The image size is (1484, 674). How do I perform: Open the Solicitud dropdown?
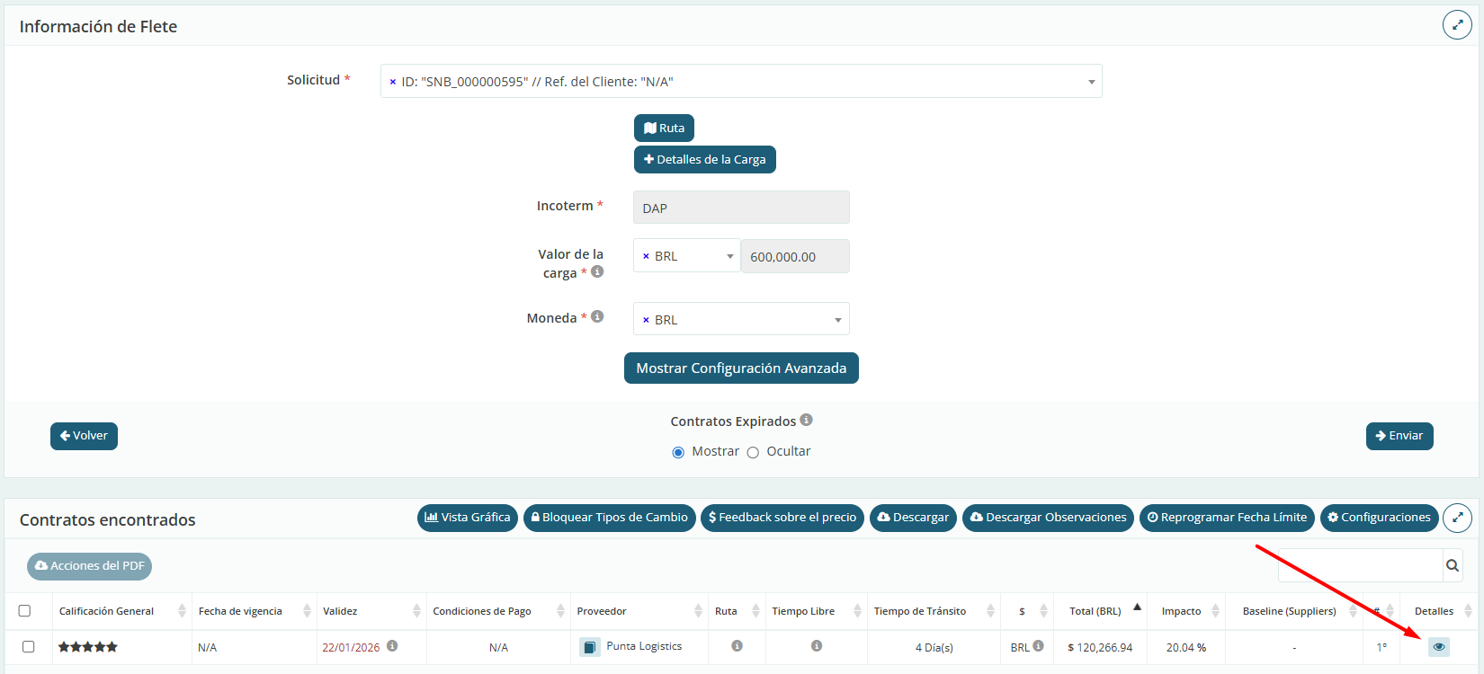tap(1091, 82)
